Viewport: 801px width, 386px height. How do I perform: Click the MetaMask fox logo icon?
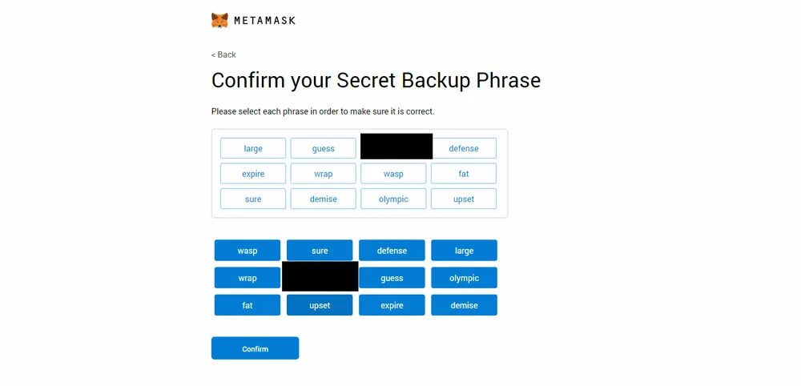point(219,21)
